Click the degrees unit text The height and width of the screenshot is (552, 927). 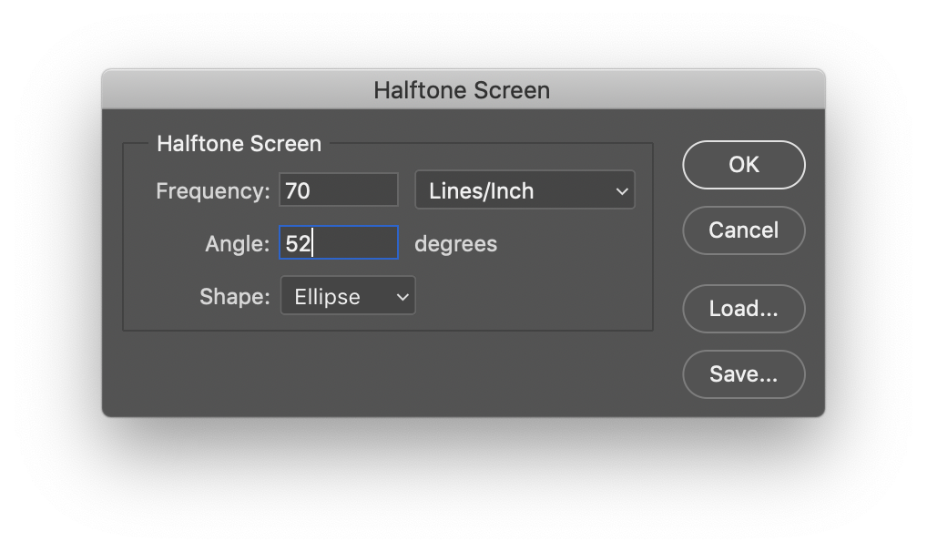[455, 244]
